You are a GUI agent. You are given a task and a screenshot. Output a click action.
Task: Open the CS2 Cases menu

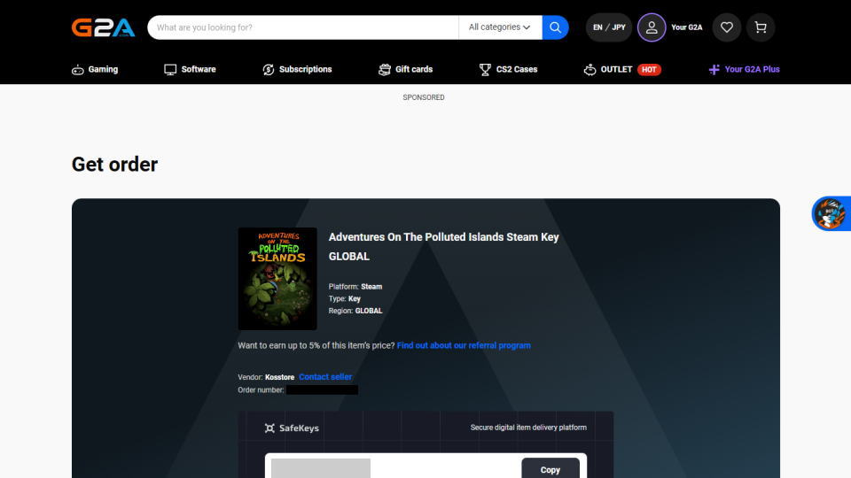[x=508, y=69]
